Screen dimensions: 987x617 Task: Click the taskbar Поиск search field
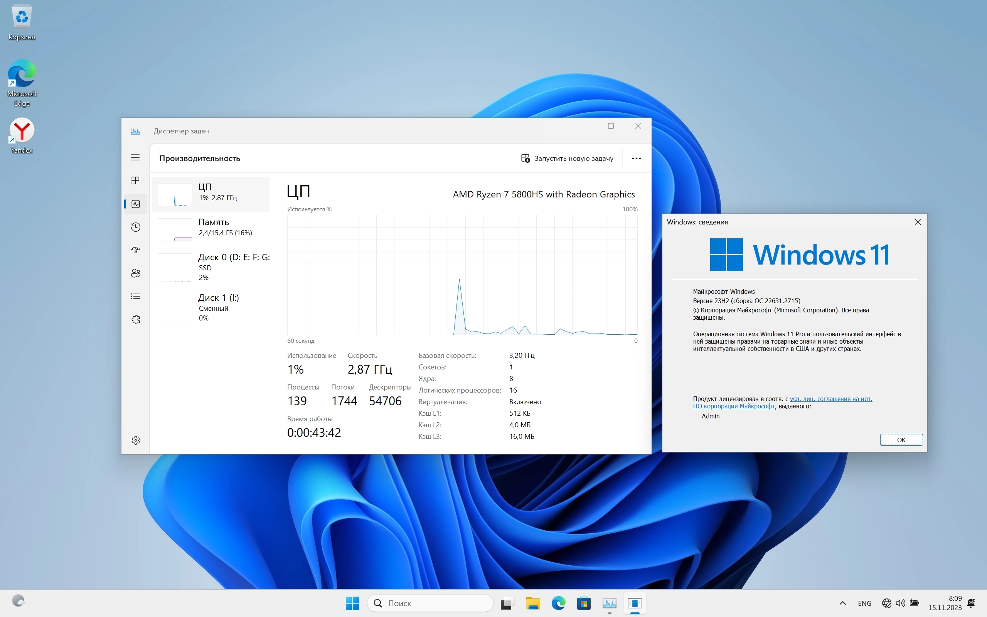(x=430, y=603)
